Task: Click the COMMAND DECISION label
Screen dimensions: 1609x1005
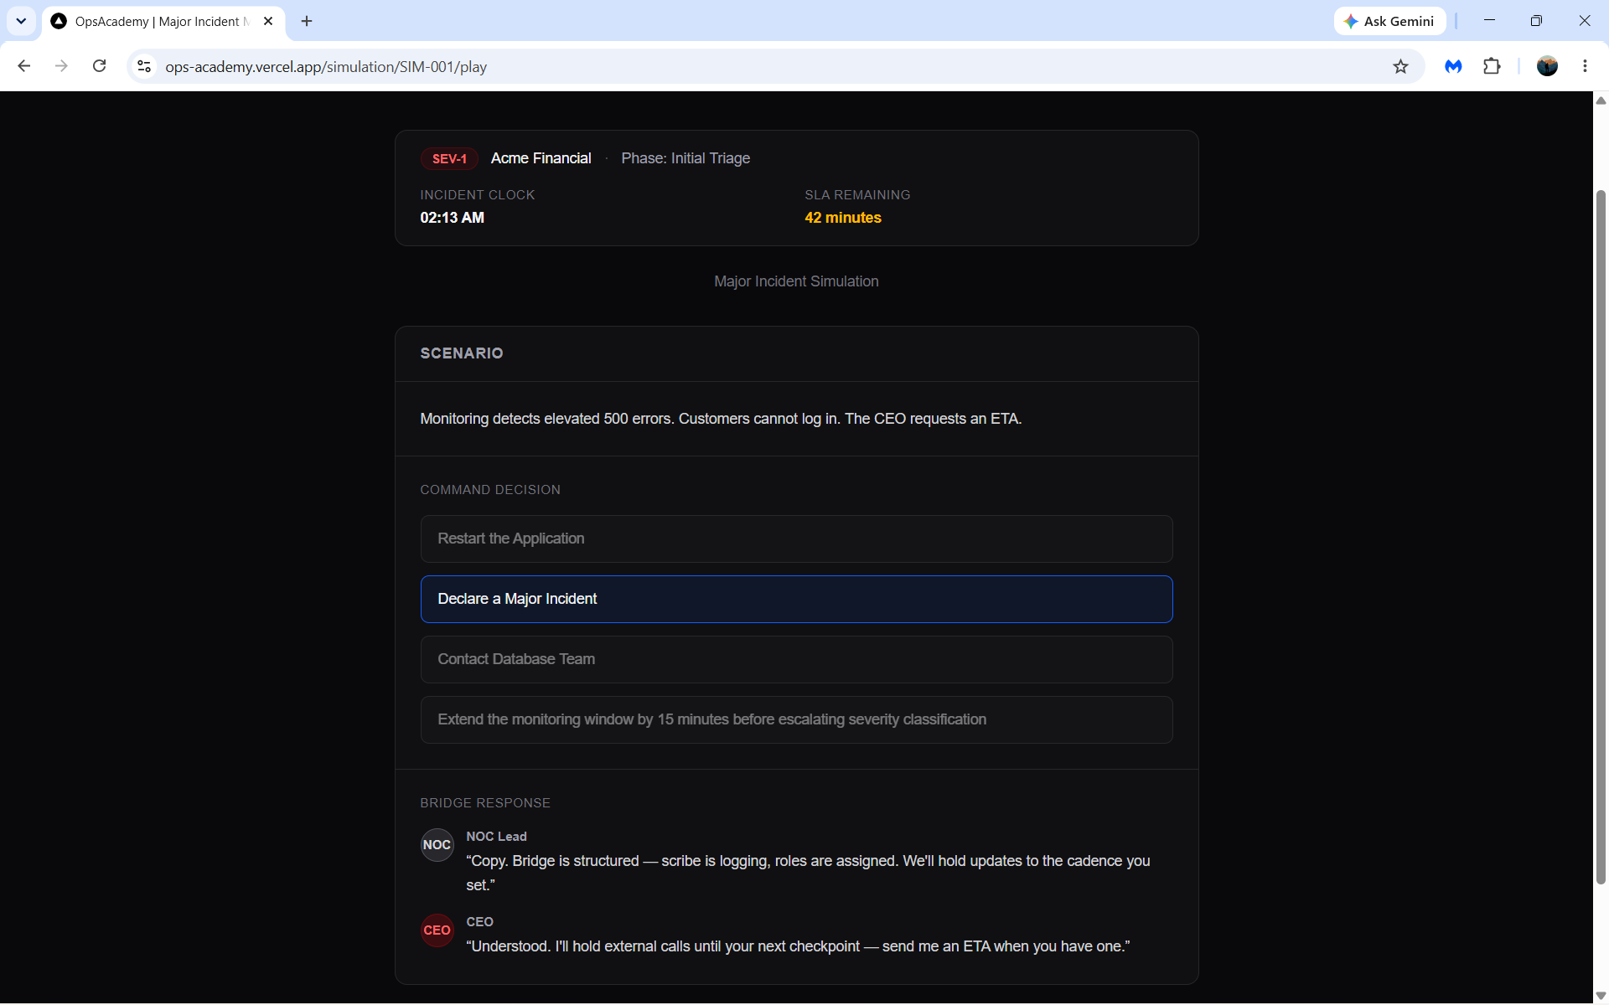Action: coord(490,490)
